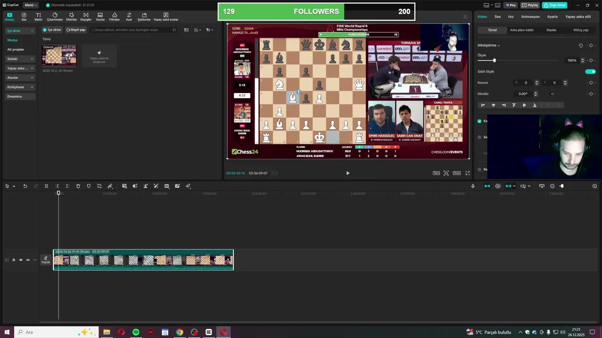Screen dimensions: 602x338
Task: Open the Şablonlar templates panel
Action: (x=144, y=17)
